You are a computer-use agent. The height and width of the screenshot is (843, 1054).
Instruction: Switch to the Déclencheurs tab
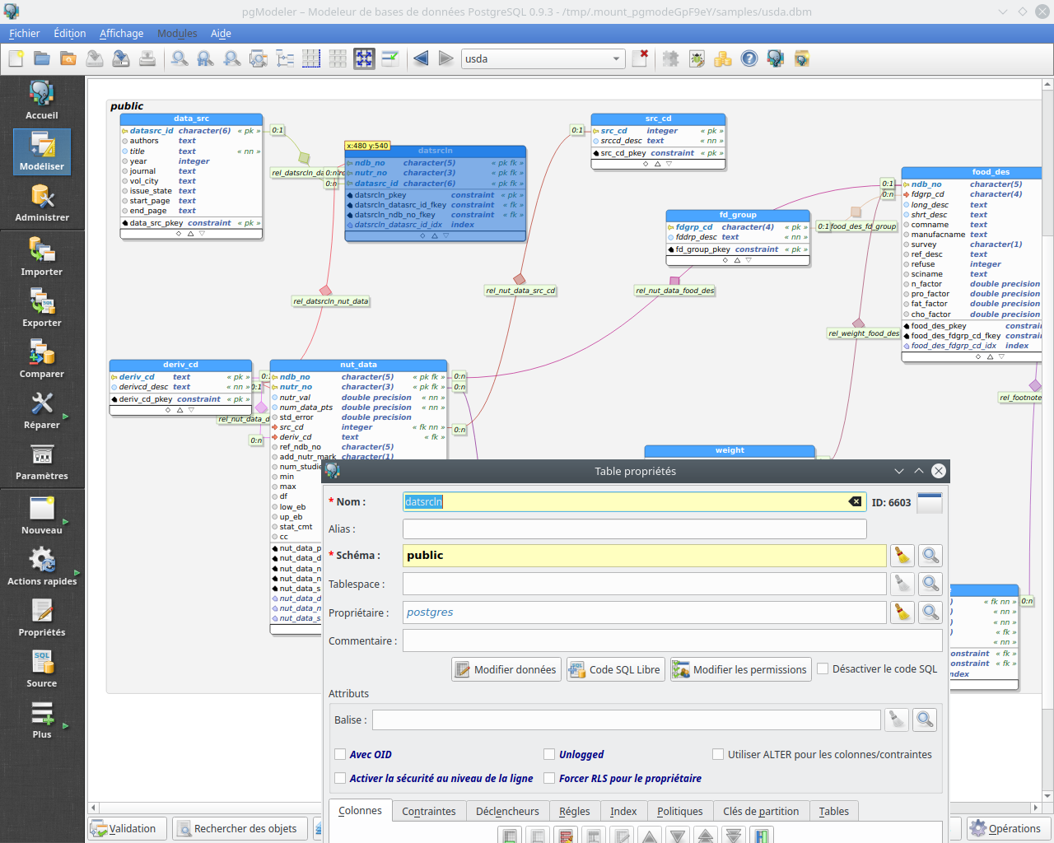507,811
